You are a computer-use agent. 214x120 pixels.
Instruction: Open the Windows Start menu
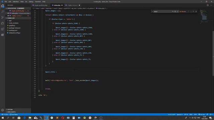coord(3,118)
